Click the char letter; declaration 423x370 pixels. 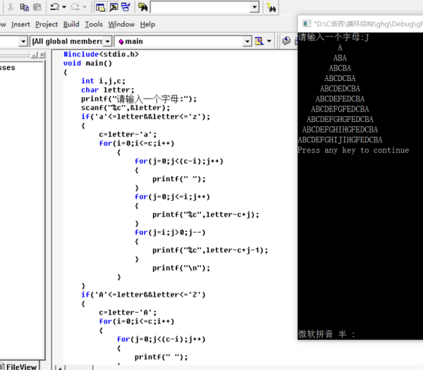click(107, 90)
